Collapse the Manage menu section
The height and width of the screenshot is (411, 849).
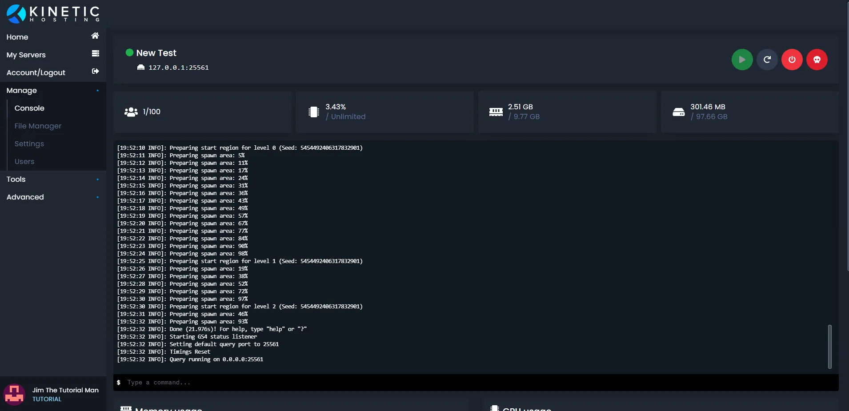[53, 90]
